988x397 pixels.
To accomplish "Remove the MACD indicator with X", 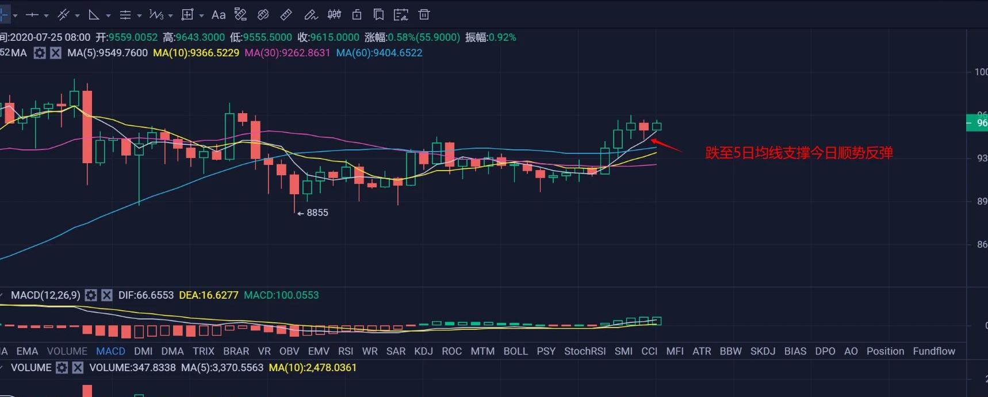I will [x=107, y=295].
